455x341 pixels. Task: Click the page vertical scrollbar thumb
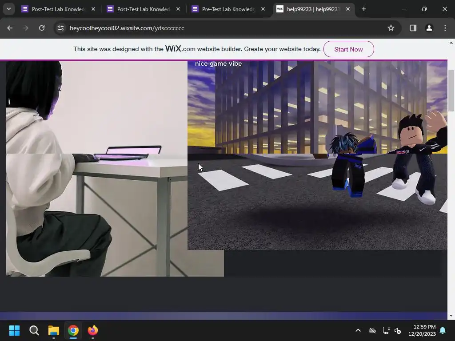coord(451,91)
